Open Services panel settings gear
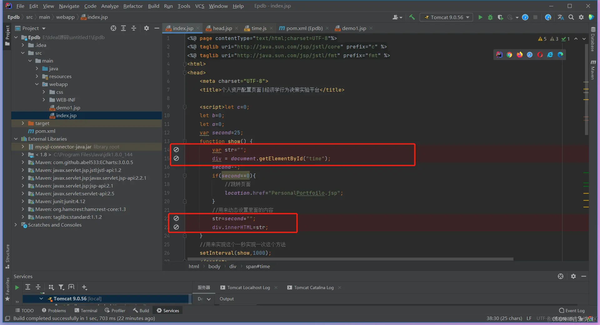 (573, 276)
